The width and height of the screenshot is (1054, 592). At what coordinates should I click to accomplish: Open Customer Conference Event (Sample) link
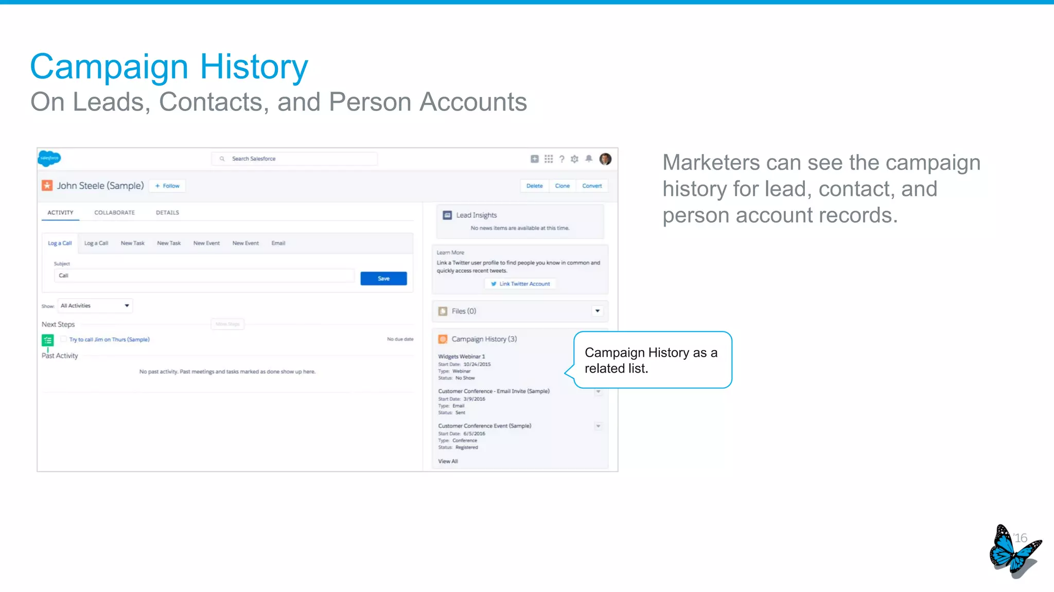point(485,426)
